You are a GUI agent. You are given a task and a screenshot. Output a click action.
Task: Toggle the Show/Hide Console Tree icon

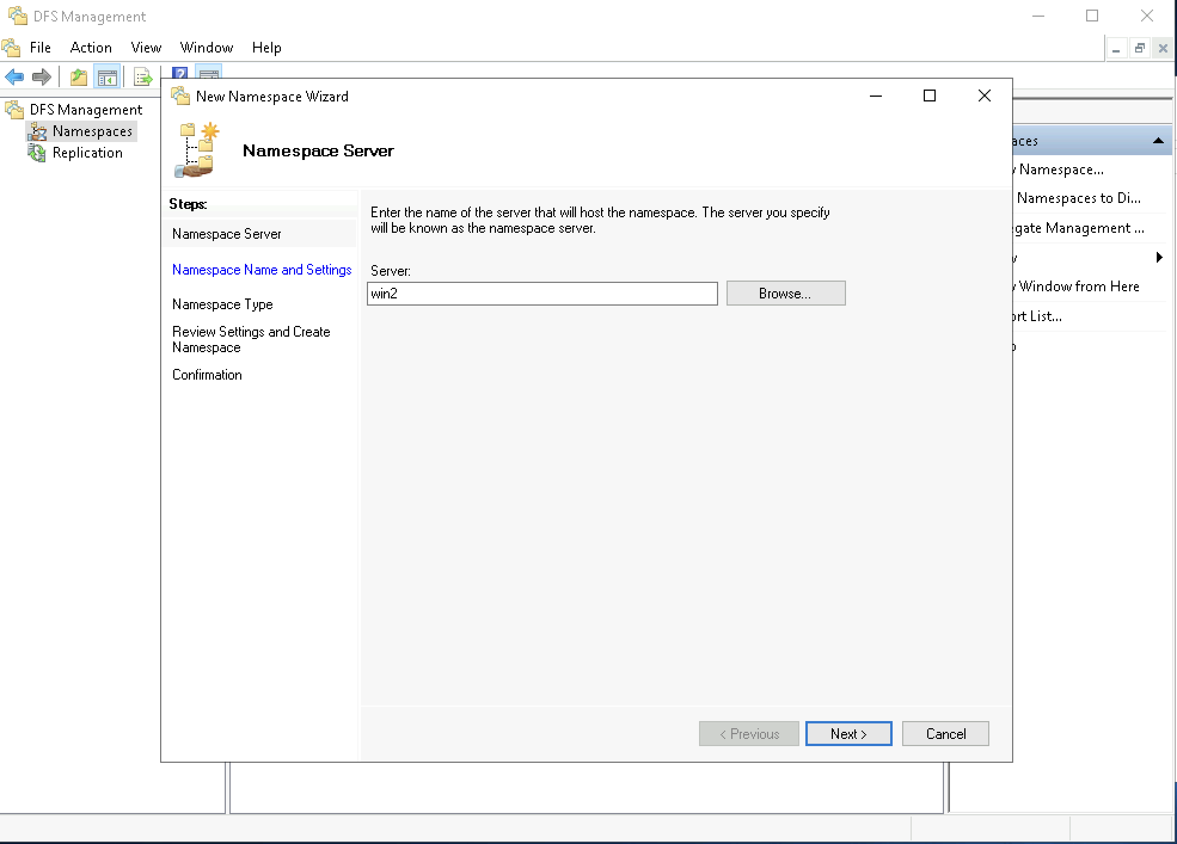[108, 77]
